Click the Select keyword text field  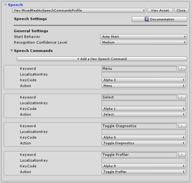[x=139, y=97]
